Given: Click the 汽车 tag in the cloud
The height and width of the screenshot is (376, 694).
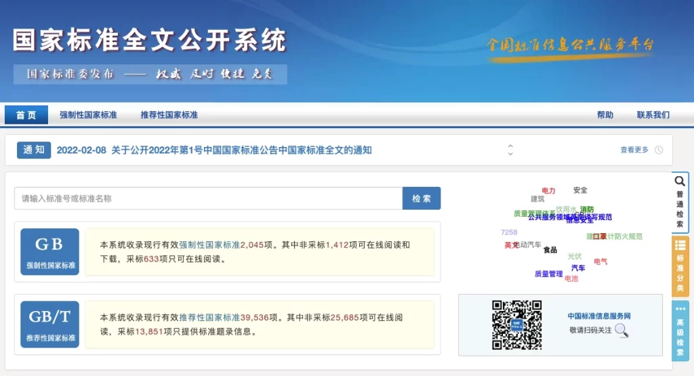Looking at the screenshot, I should (578, 268).
